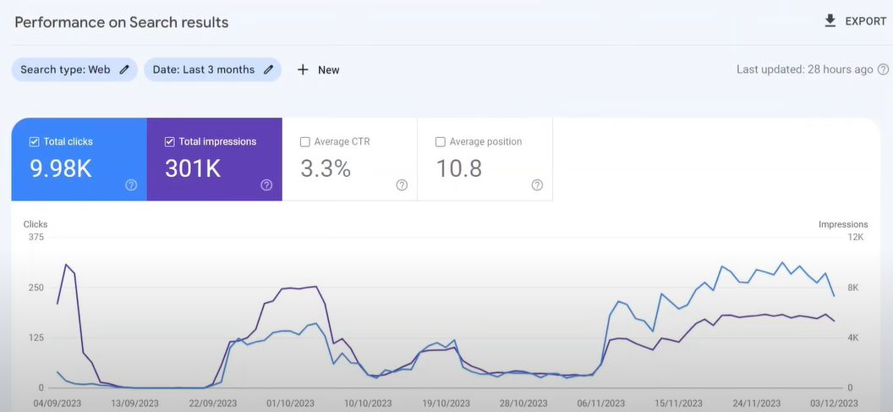Viewport: 893px width, 412px height.
Task: Click the plus icon next to New
Action: [303, 69]
